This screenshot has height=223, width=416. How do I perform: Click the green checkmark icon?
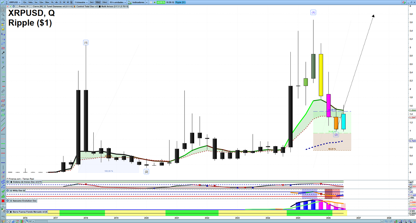click(x=3, y=191)
